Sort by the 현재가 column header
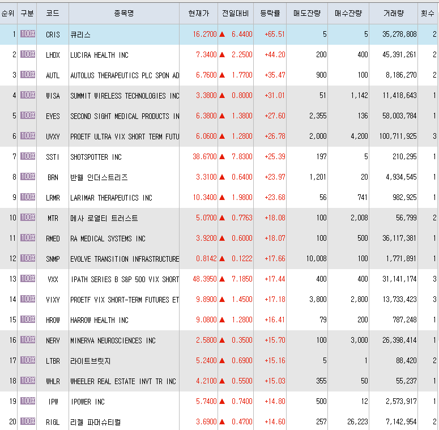 point(198,13)
